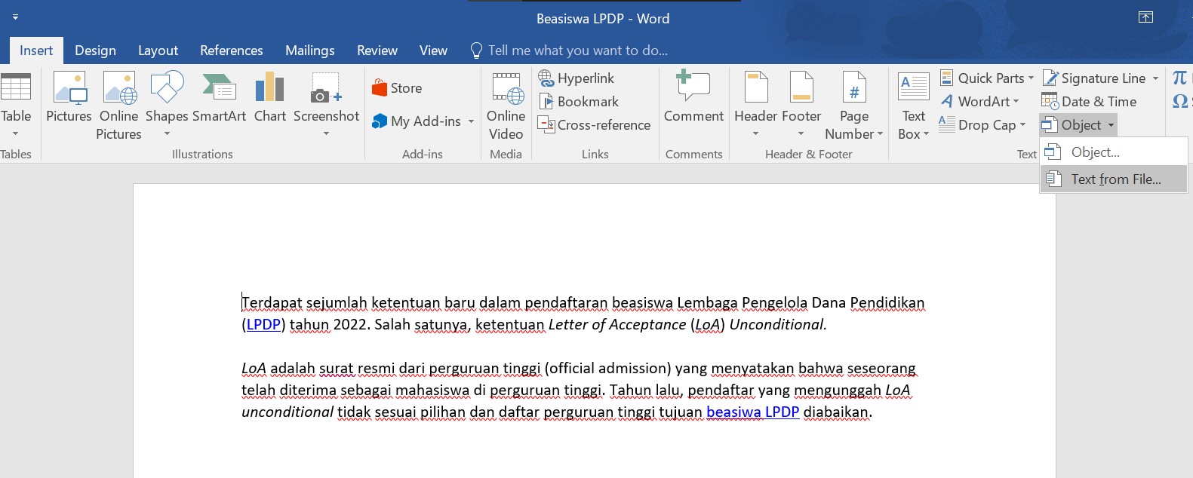Follow the LPDP hyperlink in first paragraph

tap(263, 325)
